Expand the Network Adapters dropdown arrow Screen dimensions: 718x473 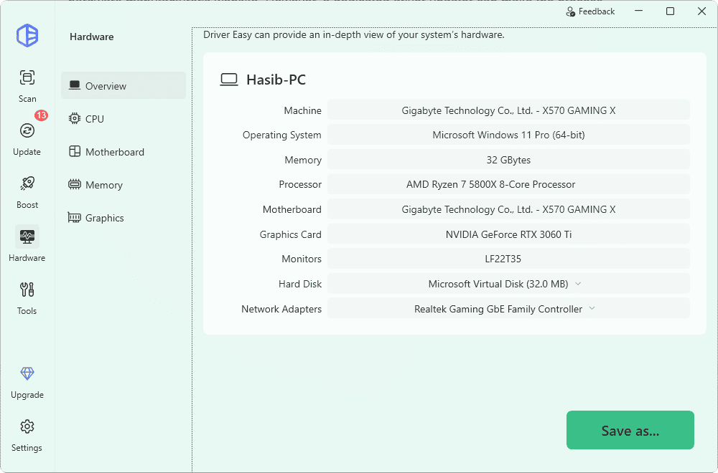pyautogui.click(x=592, y=308)
